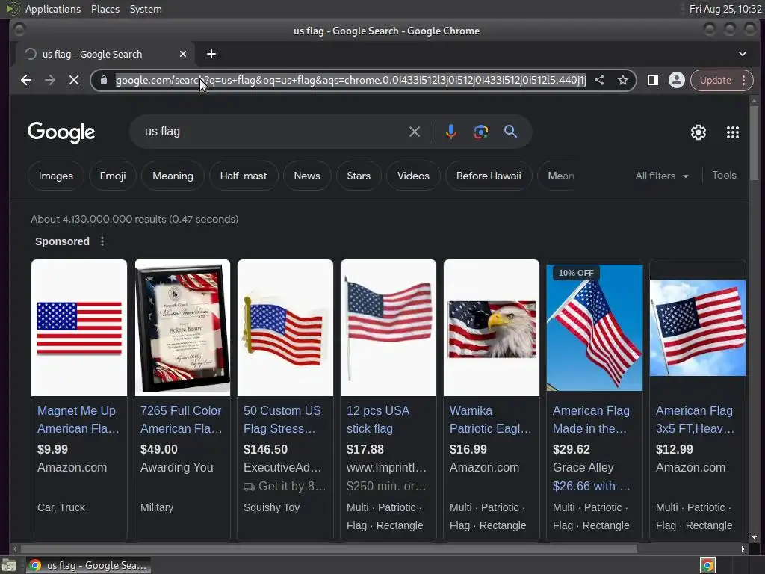Click Chrome icon in bottom-right tray
This screenshot has width=765, height=574.
(707, 566)
